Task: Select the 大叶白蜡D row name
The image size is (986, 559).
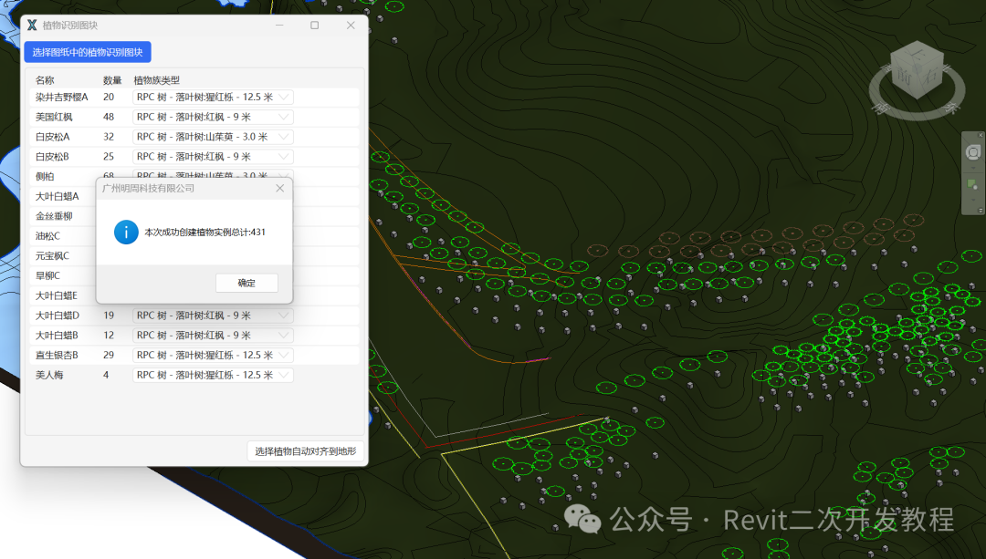Action: (58, 316)
